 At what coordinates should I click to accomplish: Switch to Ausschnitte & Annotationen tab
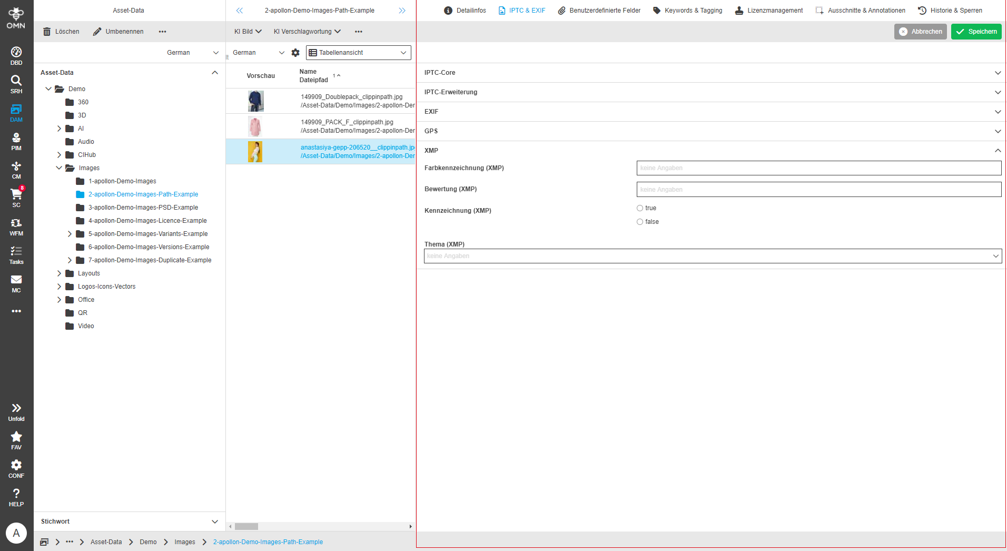(861, 11)
